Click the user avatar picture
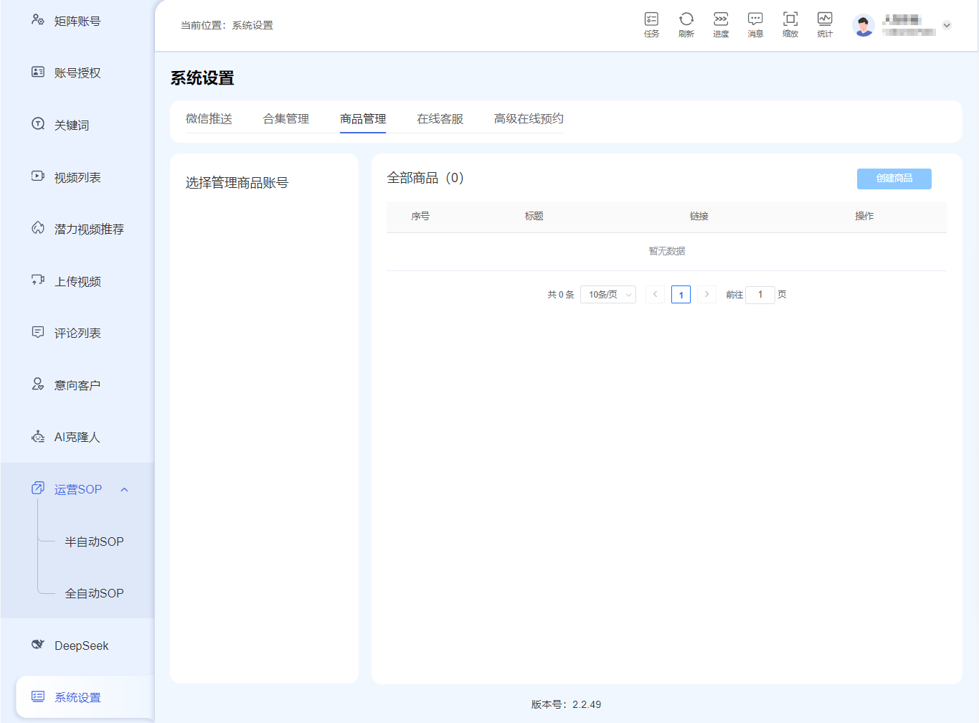 [864, 25]
